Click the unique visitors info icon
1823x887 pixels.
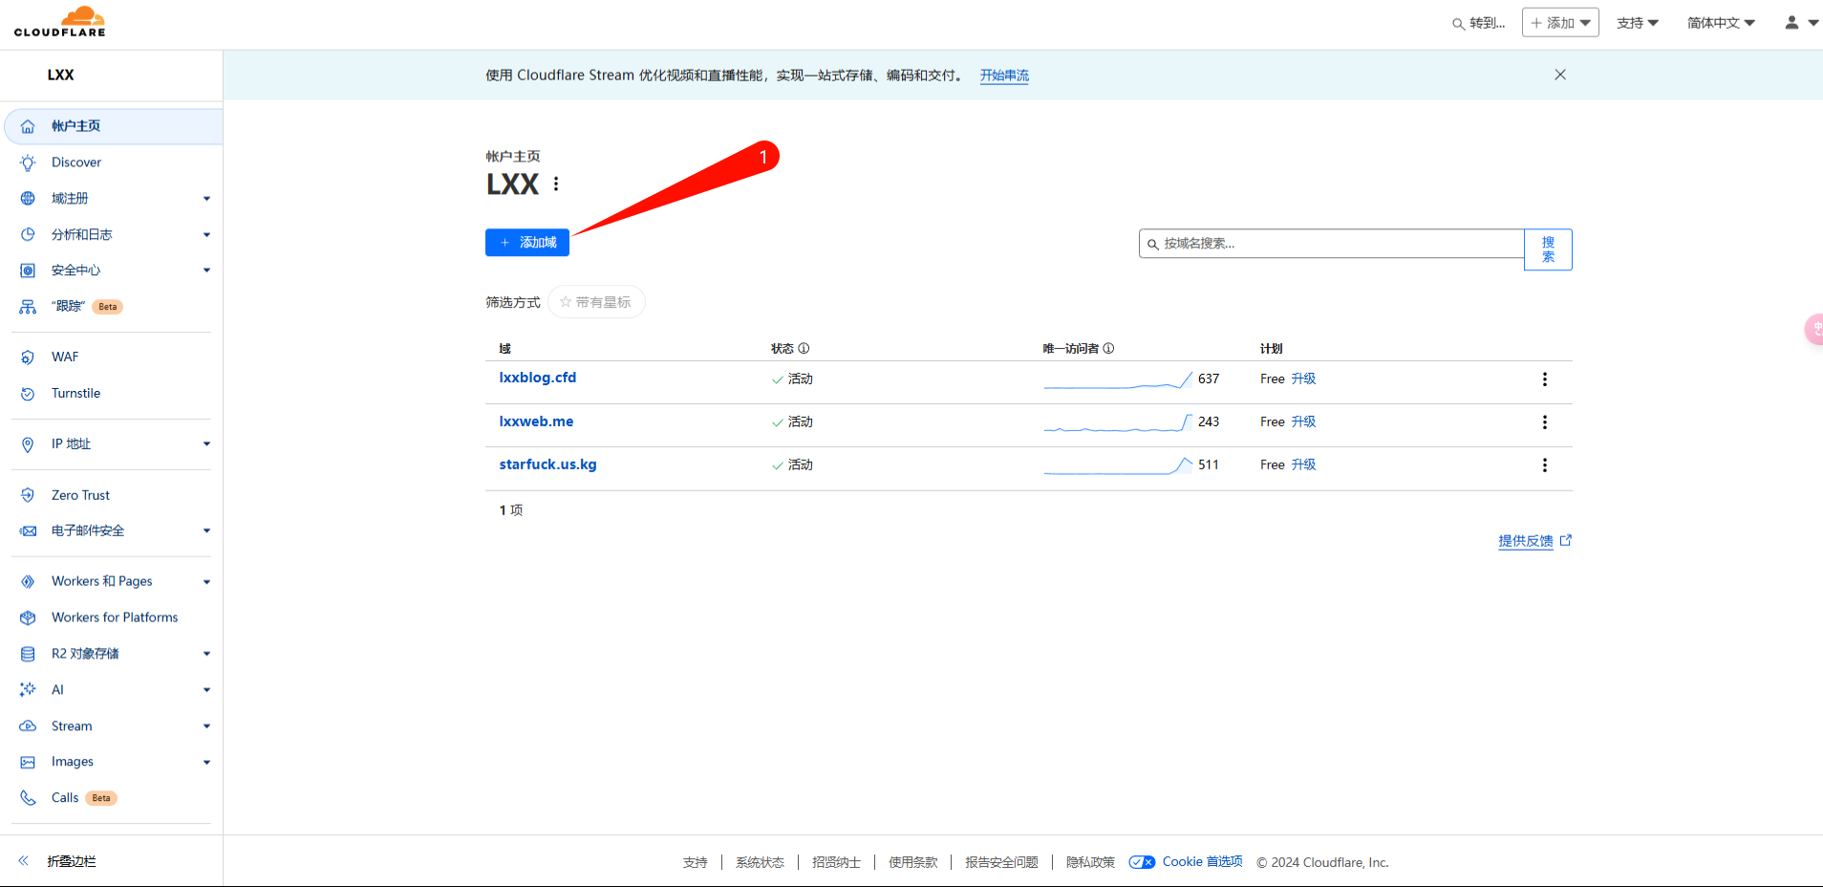1108,349
